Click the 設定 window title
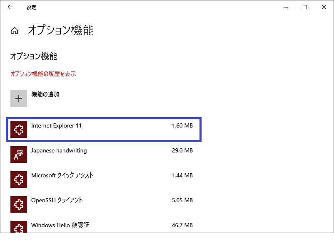The image size is (334, 243). (x=31, y=7)
